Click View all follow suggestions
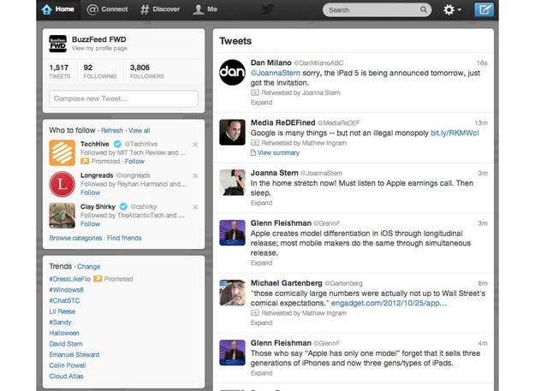This screenshot has height=391, width=535. [x=140, y=131]
